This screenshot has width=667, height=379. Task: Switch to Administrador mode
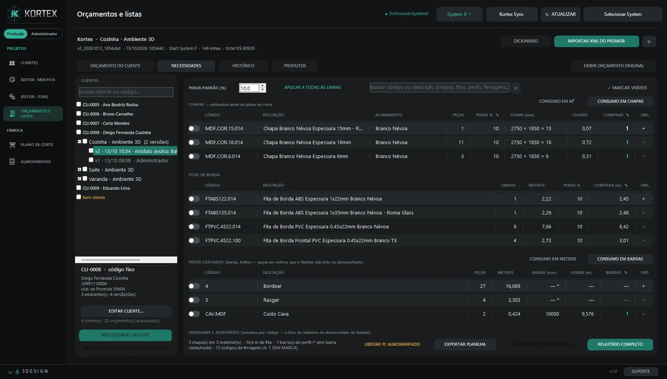(44, 34)
